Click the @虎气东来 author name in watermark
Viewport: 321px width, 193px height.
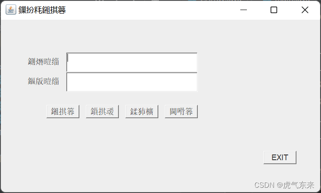(x=295, y=185)
